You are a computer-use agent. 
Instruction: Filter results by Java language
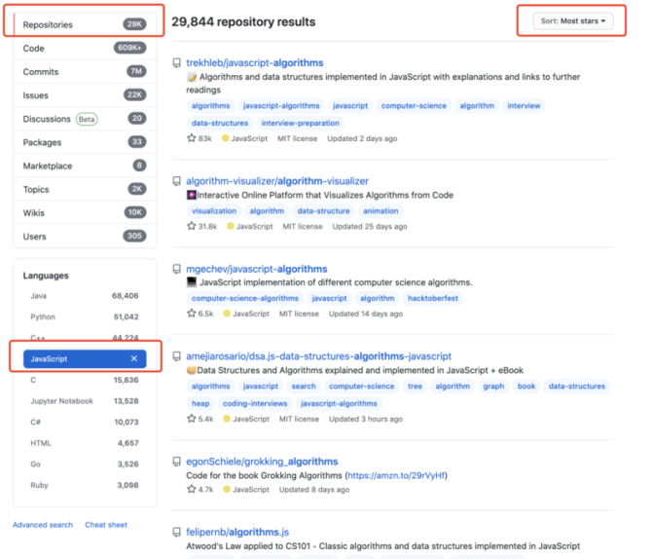[85, 296]
